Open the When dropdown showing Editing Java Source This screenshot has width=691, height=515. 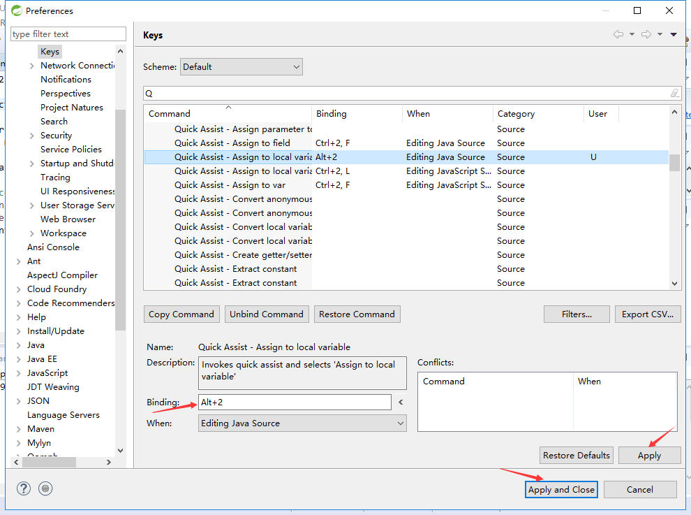click(x=302, y=423)
